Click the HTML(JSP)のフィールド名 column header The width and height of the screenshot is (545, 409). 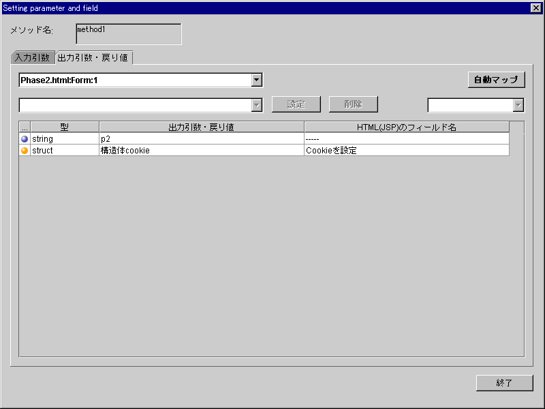(406, 127)
